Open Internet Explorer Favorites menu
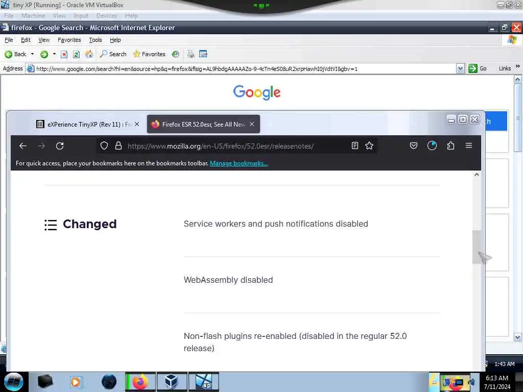 tap(69, 40)
